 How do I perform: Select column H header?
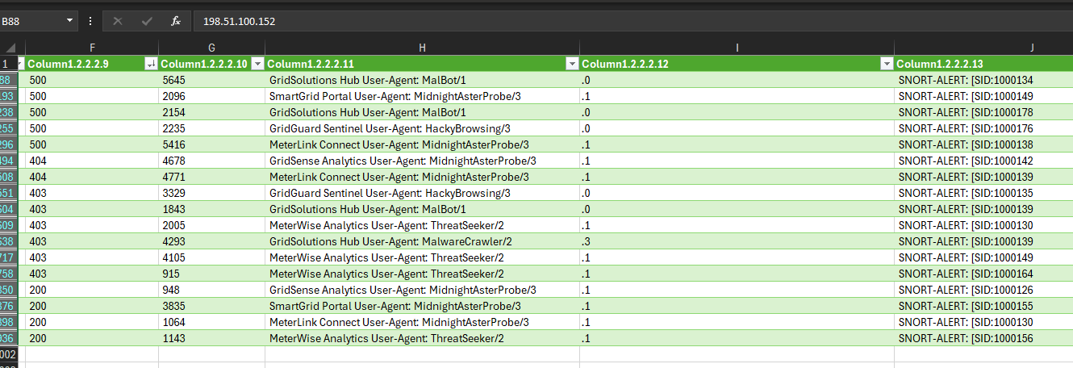(422, 48)
